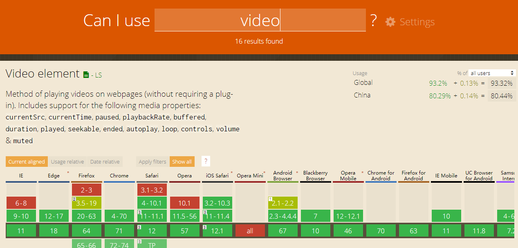Select the UC Browser for Android header
Image resolution: width=518 pixels, height=248 pixels.
pyautogui.click(x=479, y=176)
